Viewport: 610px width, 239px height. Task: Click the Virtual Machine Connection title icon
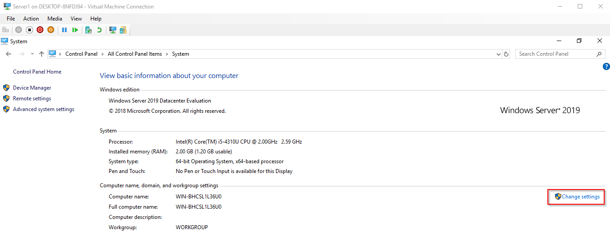(x=7, y=6)
